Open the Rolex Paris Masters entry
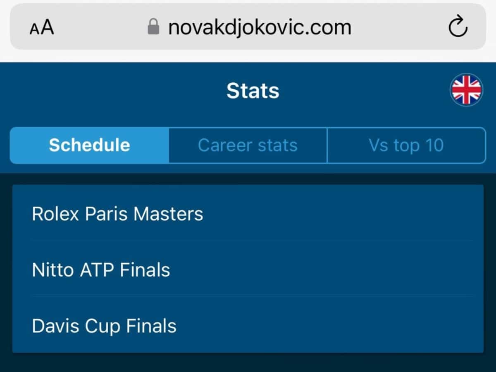This screenshot has height=372, width=496. 248,214
